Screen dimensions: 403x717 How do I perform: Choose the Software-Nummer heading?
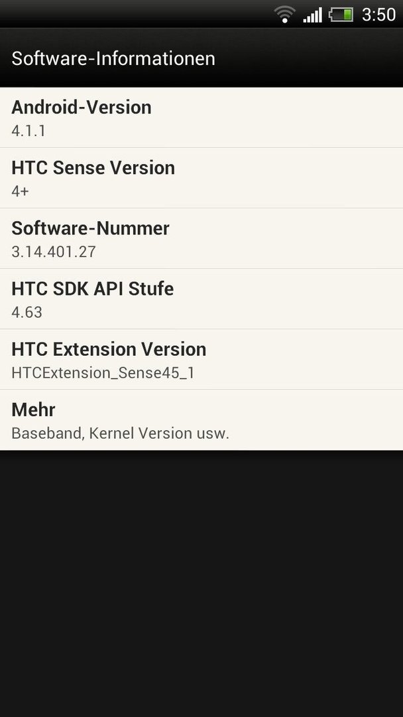tap(90, 228)
